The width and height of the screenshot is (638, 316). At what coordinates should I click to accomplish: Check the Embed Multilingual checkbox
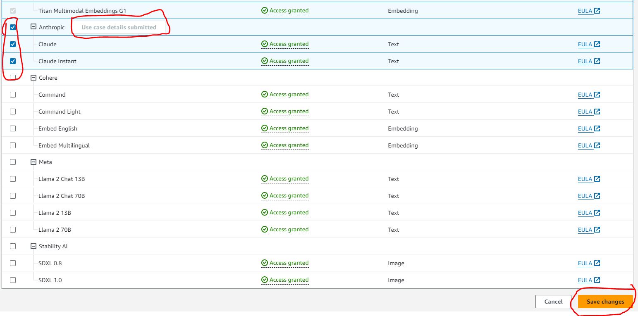[13, 145]
